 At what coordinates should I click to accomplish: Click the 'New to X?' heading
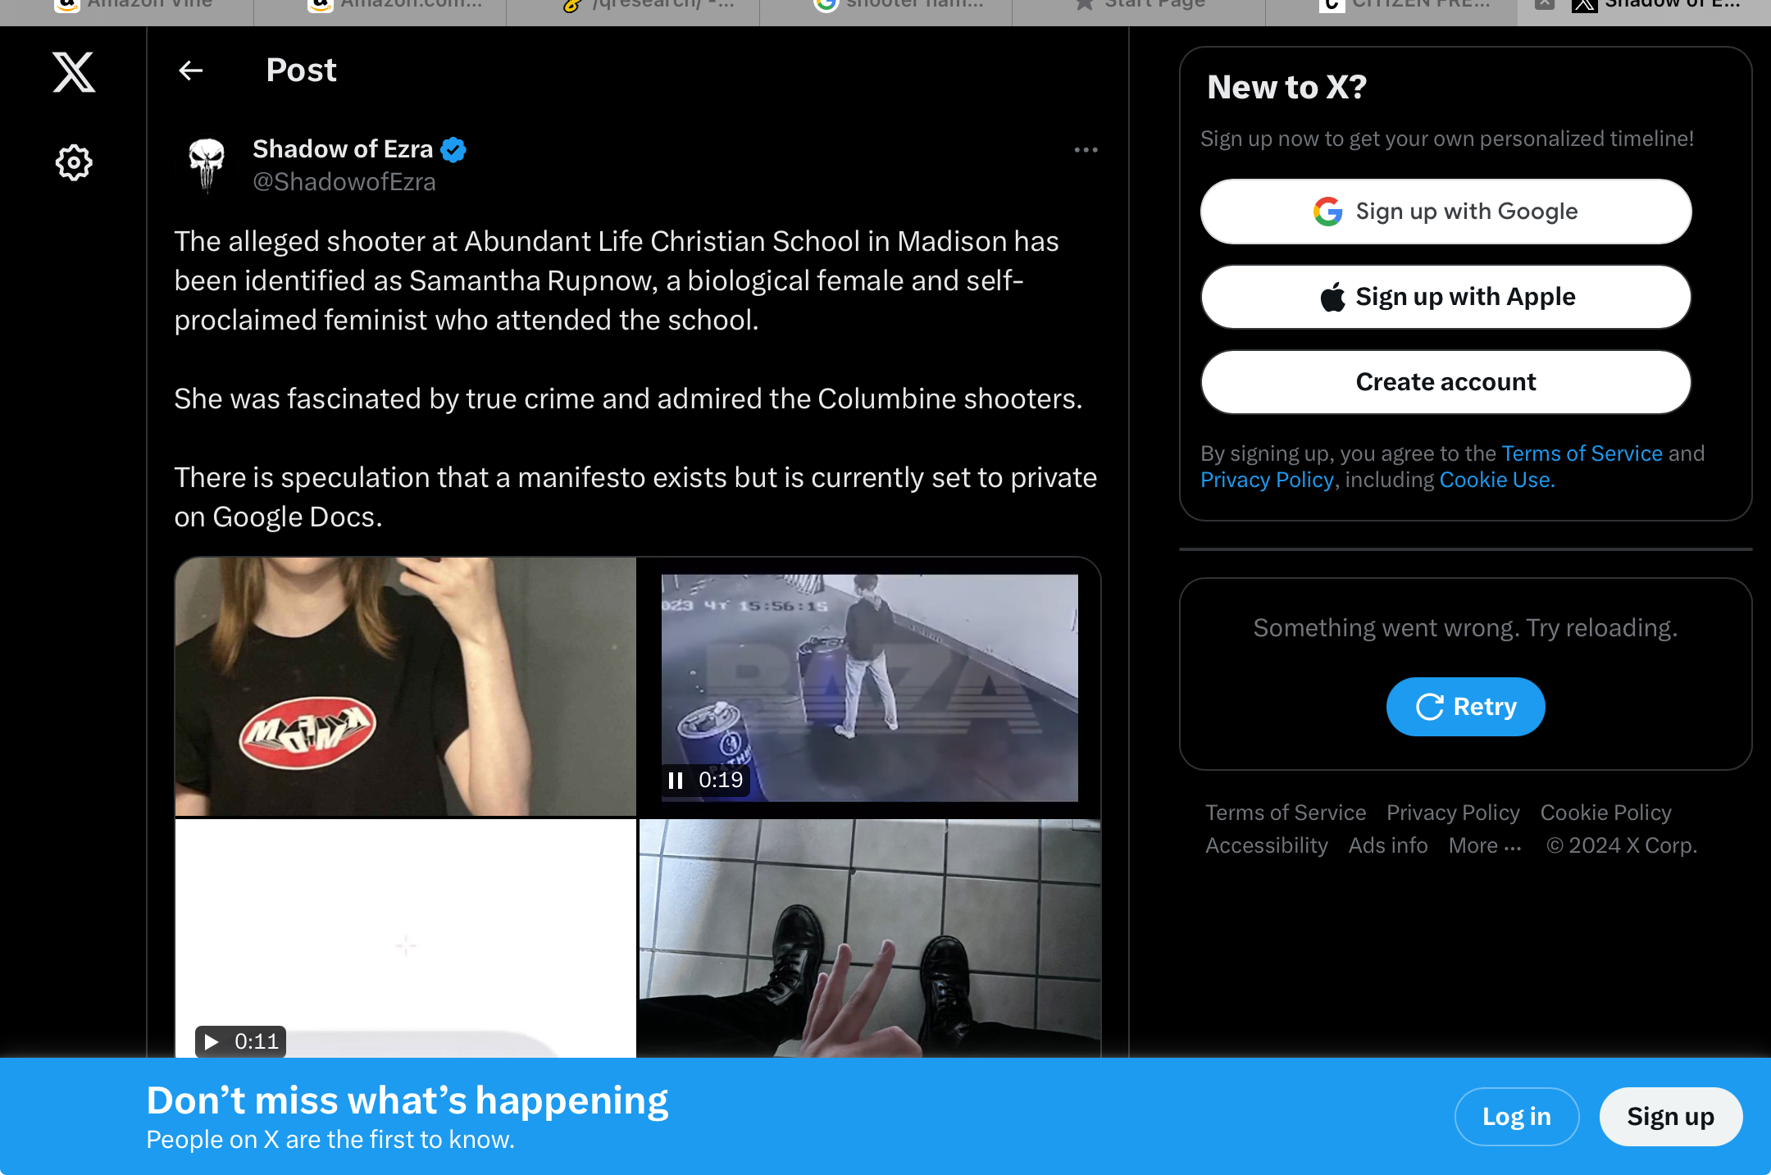coord(1286,87)
